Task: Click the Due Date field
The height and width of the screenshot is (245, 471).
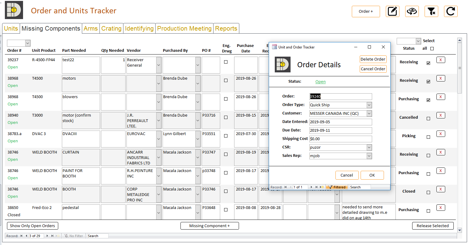Action: pyautogui.click(x=341, y=131)
